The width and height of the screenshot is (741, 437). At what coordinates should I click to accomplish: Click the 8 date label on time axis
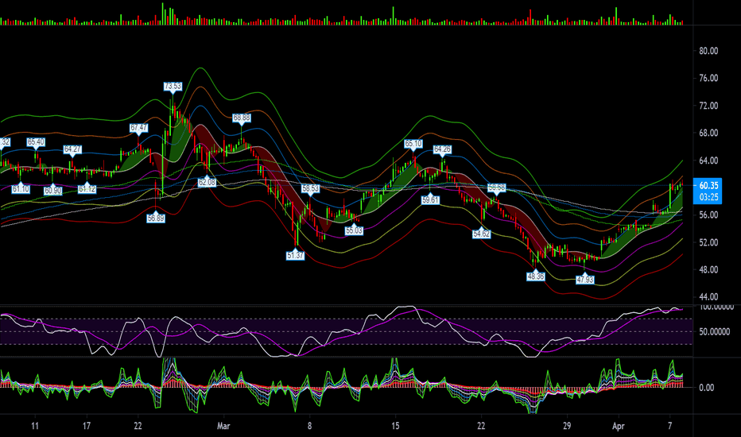click(x=309, y=426)
